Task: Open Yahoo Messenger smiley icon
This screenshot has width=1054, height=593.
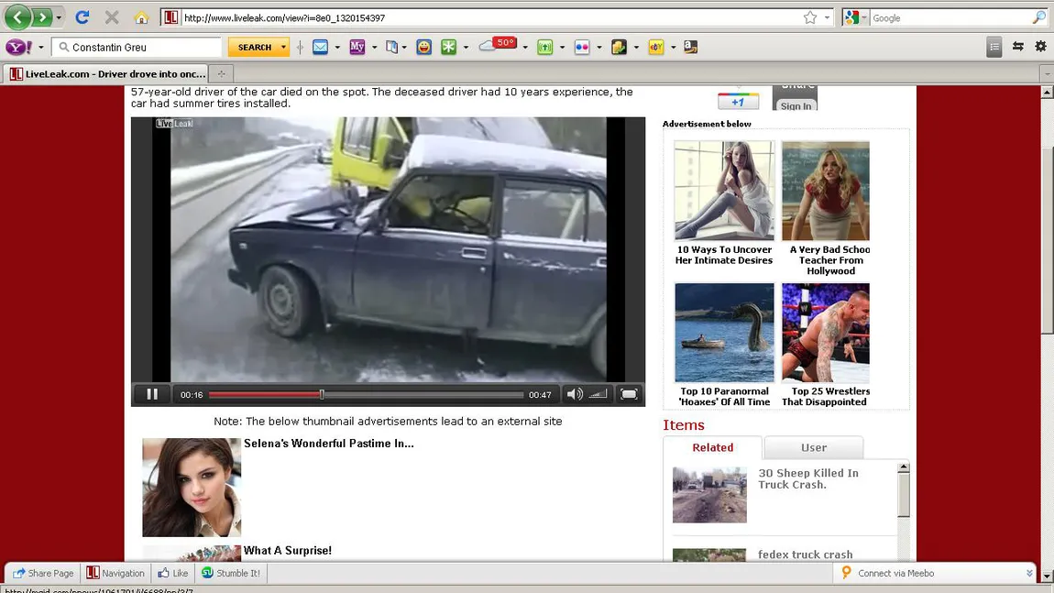Action: click(x=423, y=47)
